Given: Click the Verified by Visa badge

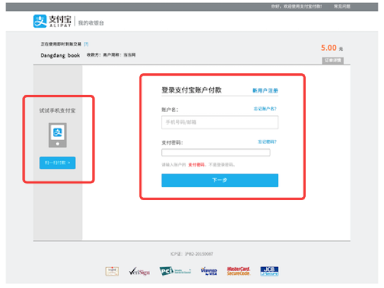Looking at the screenshot, I should (209, 271).
